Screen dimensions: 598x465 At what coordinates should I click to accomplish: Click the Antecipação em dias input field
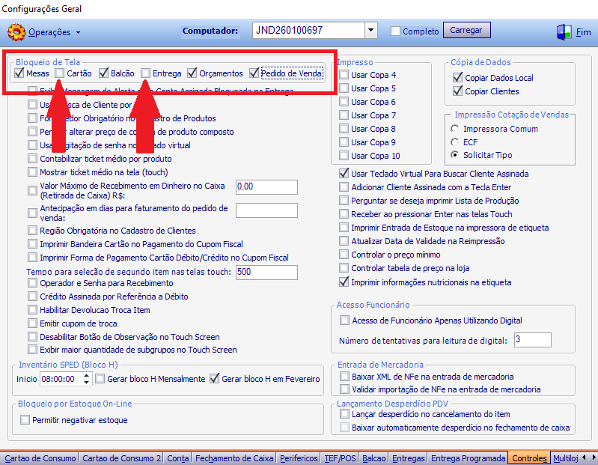266,210
